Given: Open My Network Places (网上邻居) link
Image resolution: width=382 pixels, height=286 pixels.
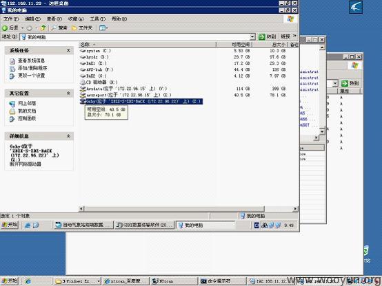Looking at the screenshot, I should [x=27, y=103].
